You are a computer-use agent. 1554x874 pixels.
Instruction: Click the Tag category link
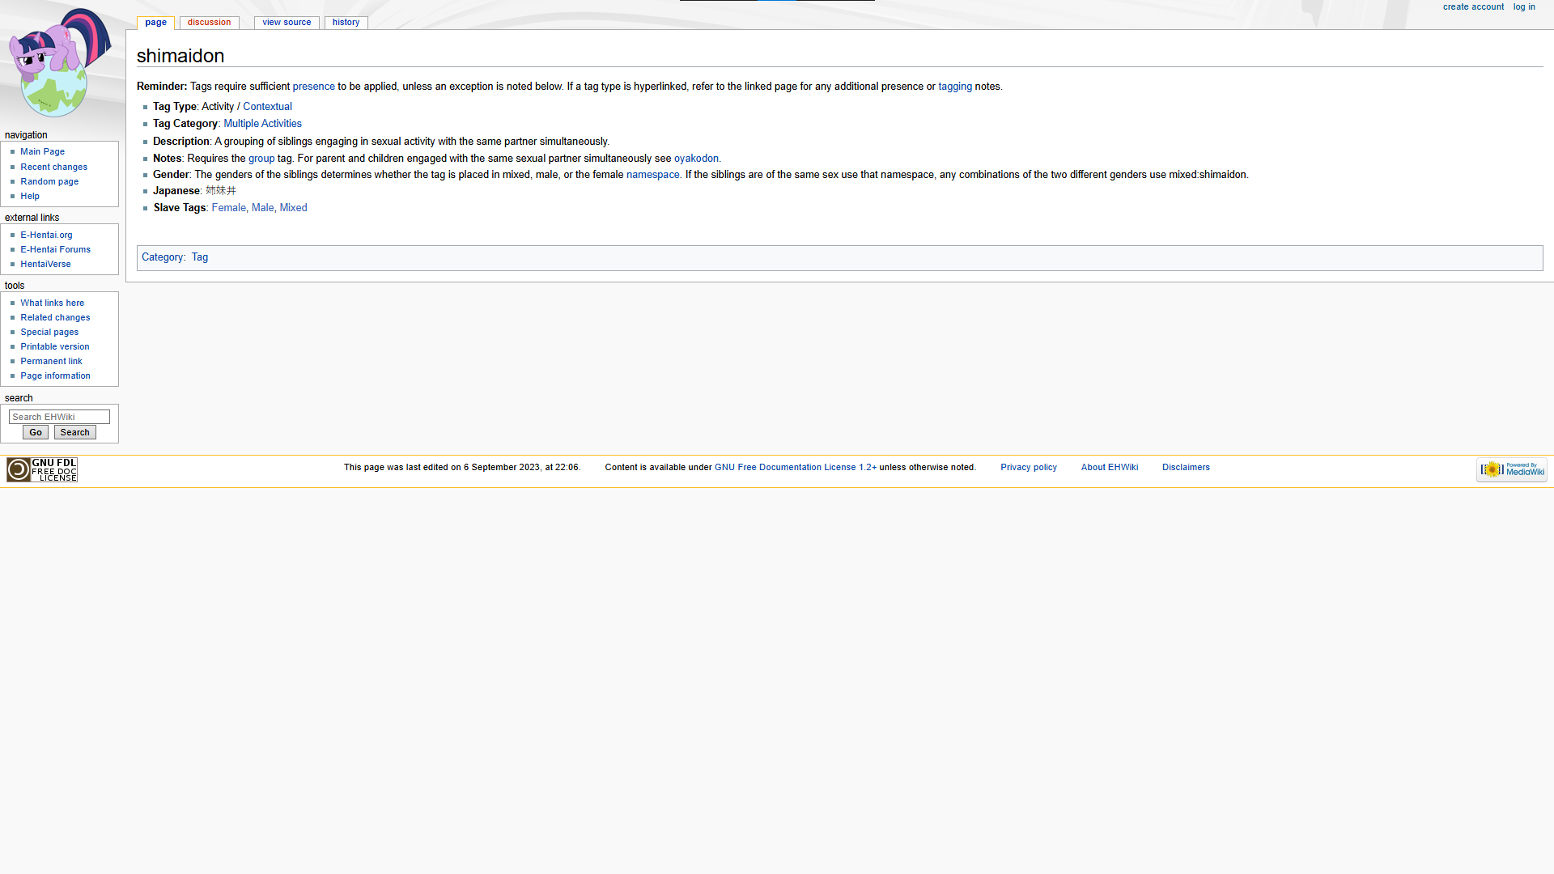tap(200, 257)
